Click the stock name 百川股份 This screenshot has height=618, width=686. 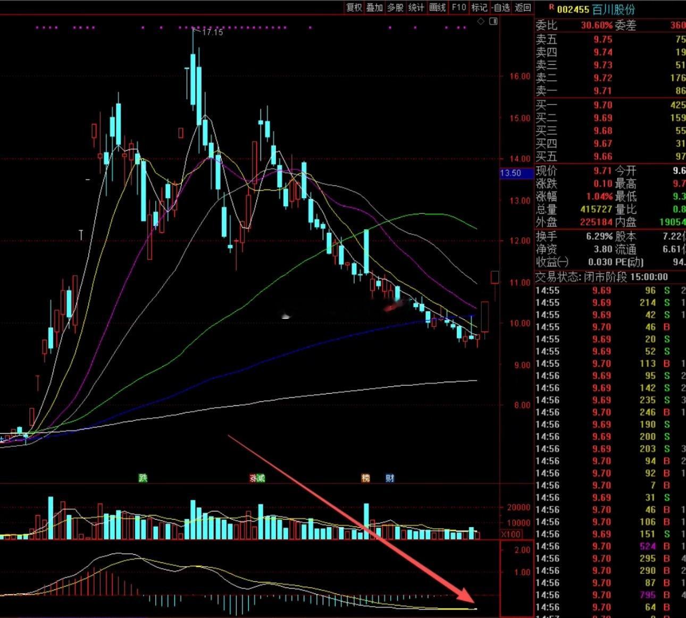[613, 9]
